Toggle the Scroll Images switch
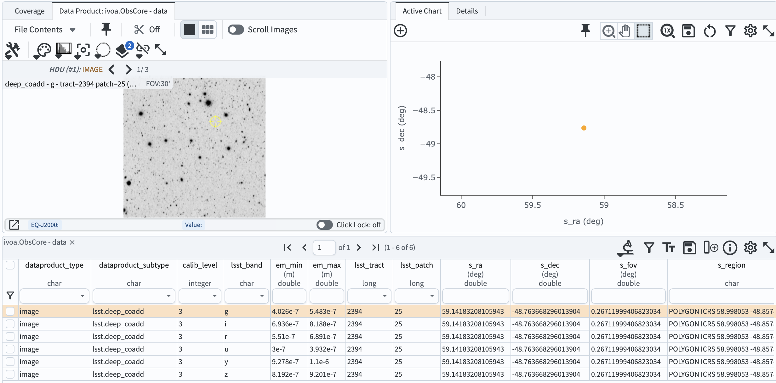 coord(236,30)
